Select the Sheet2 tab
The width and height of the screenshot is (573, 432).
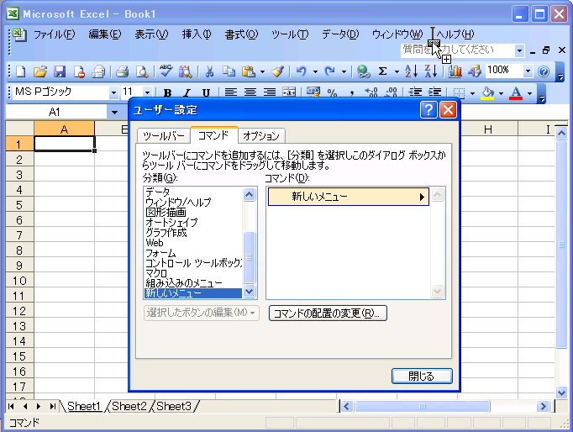(x=129, y=406)
